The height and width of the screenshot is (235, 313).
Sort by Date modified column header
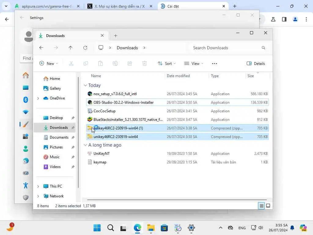[178, 76]
